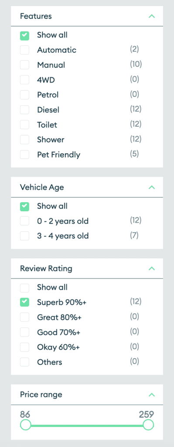
Task: Click the minimum price slider handle
Action: pos(26,425)
